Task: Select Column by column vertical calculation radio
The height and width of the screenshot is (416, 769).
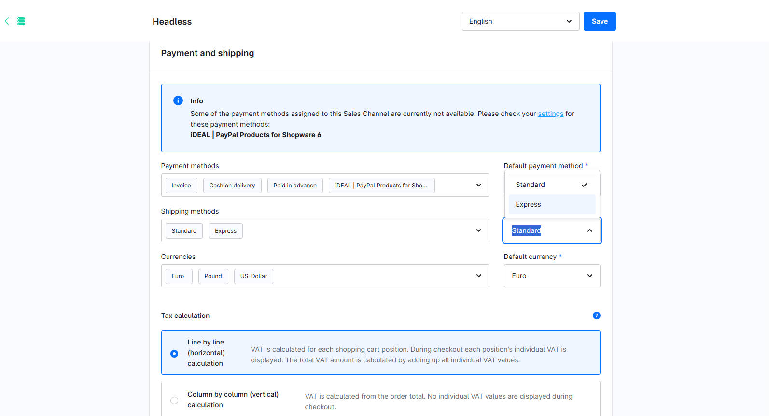Action: pos(174,401)
